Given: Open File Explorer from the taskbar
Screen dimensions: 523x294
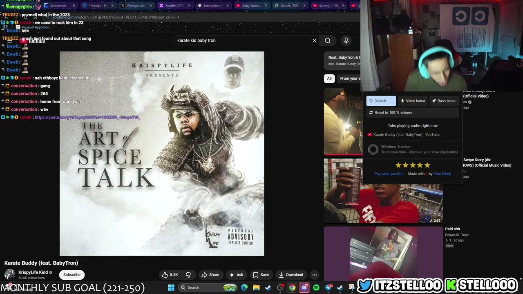Looking at the screenshot, I should click(x=256, y=287).
